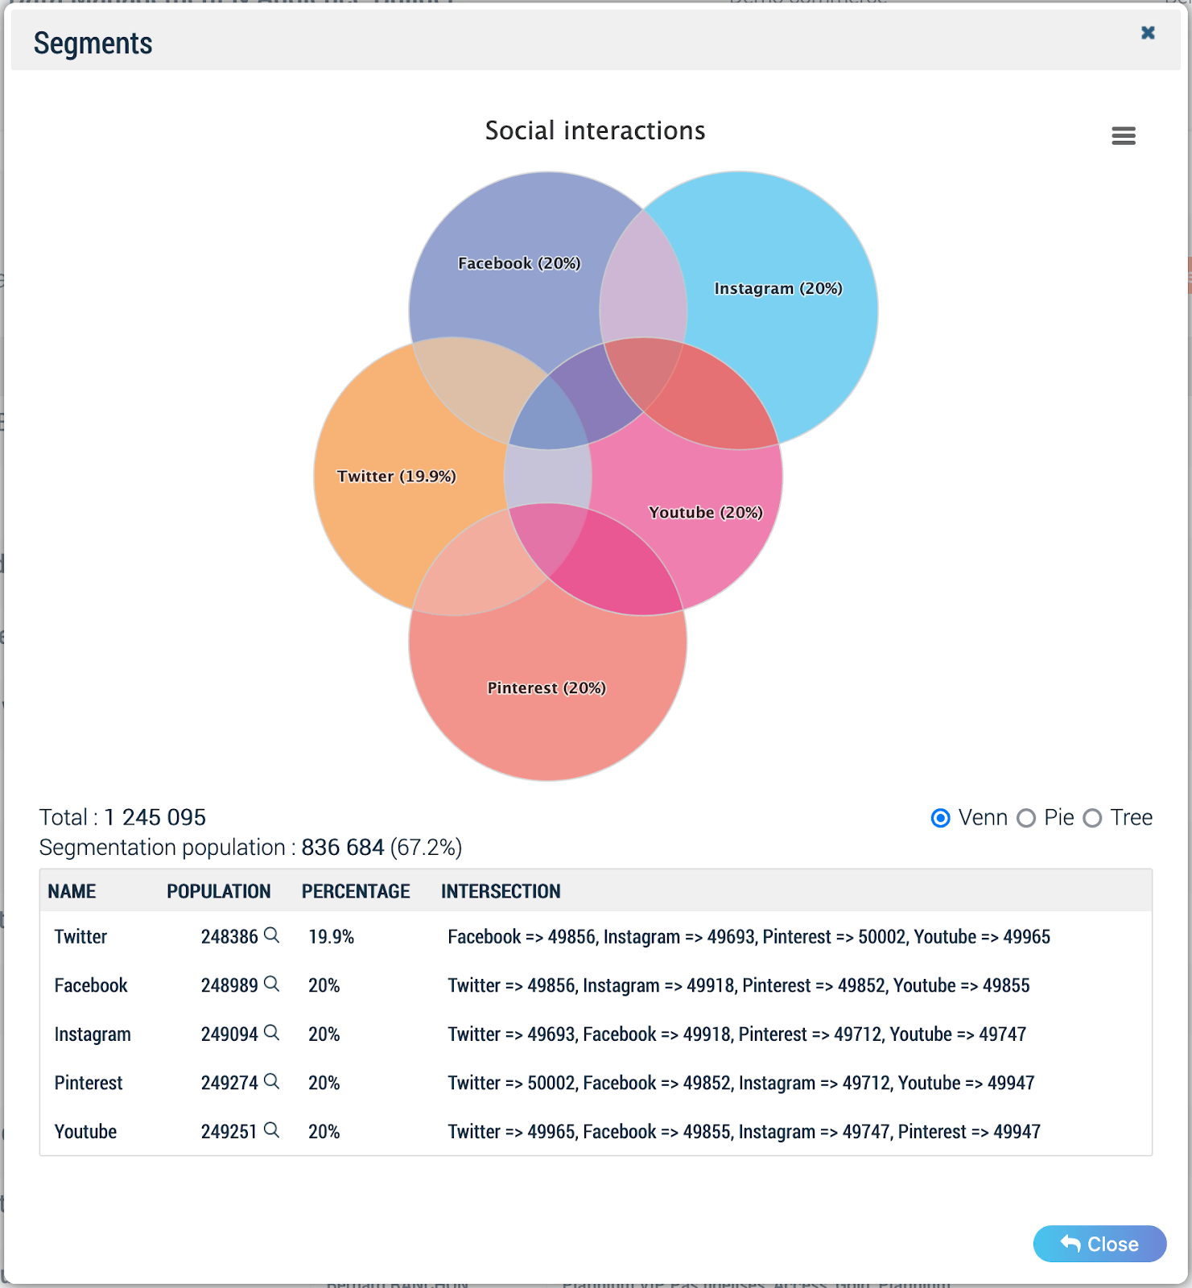The height and width of the screenshot is (1288, 1192).
Task: Click population value 248386
Action: pyautogui.click(x=229, y=937)
